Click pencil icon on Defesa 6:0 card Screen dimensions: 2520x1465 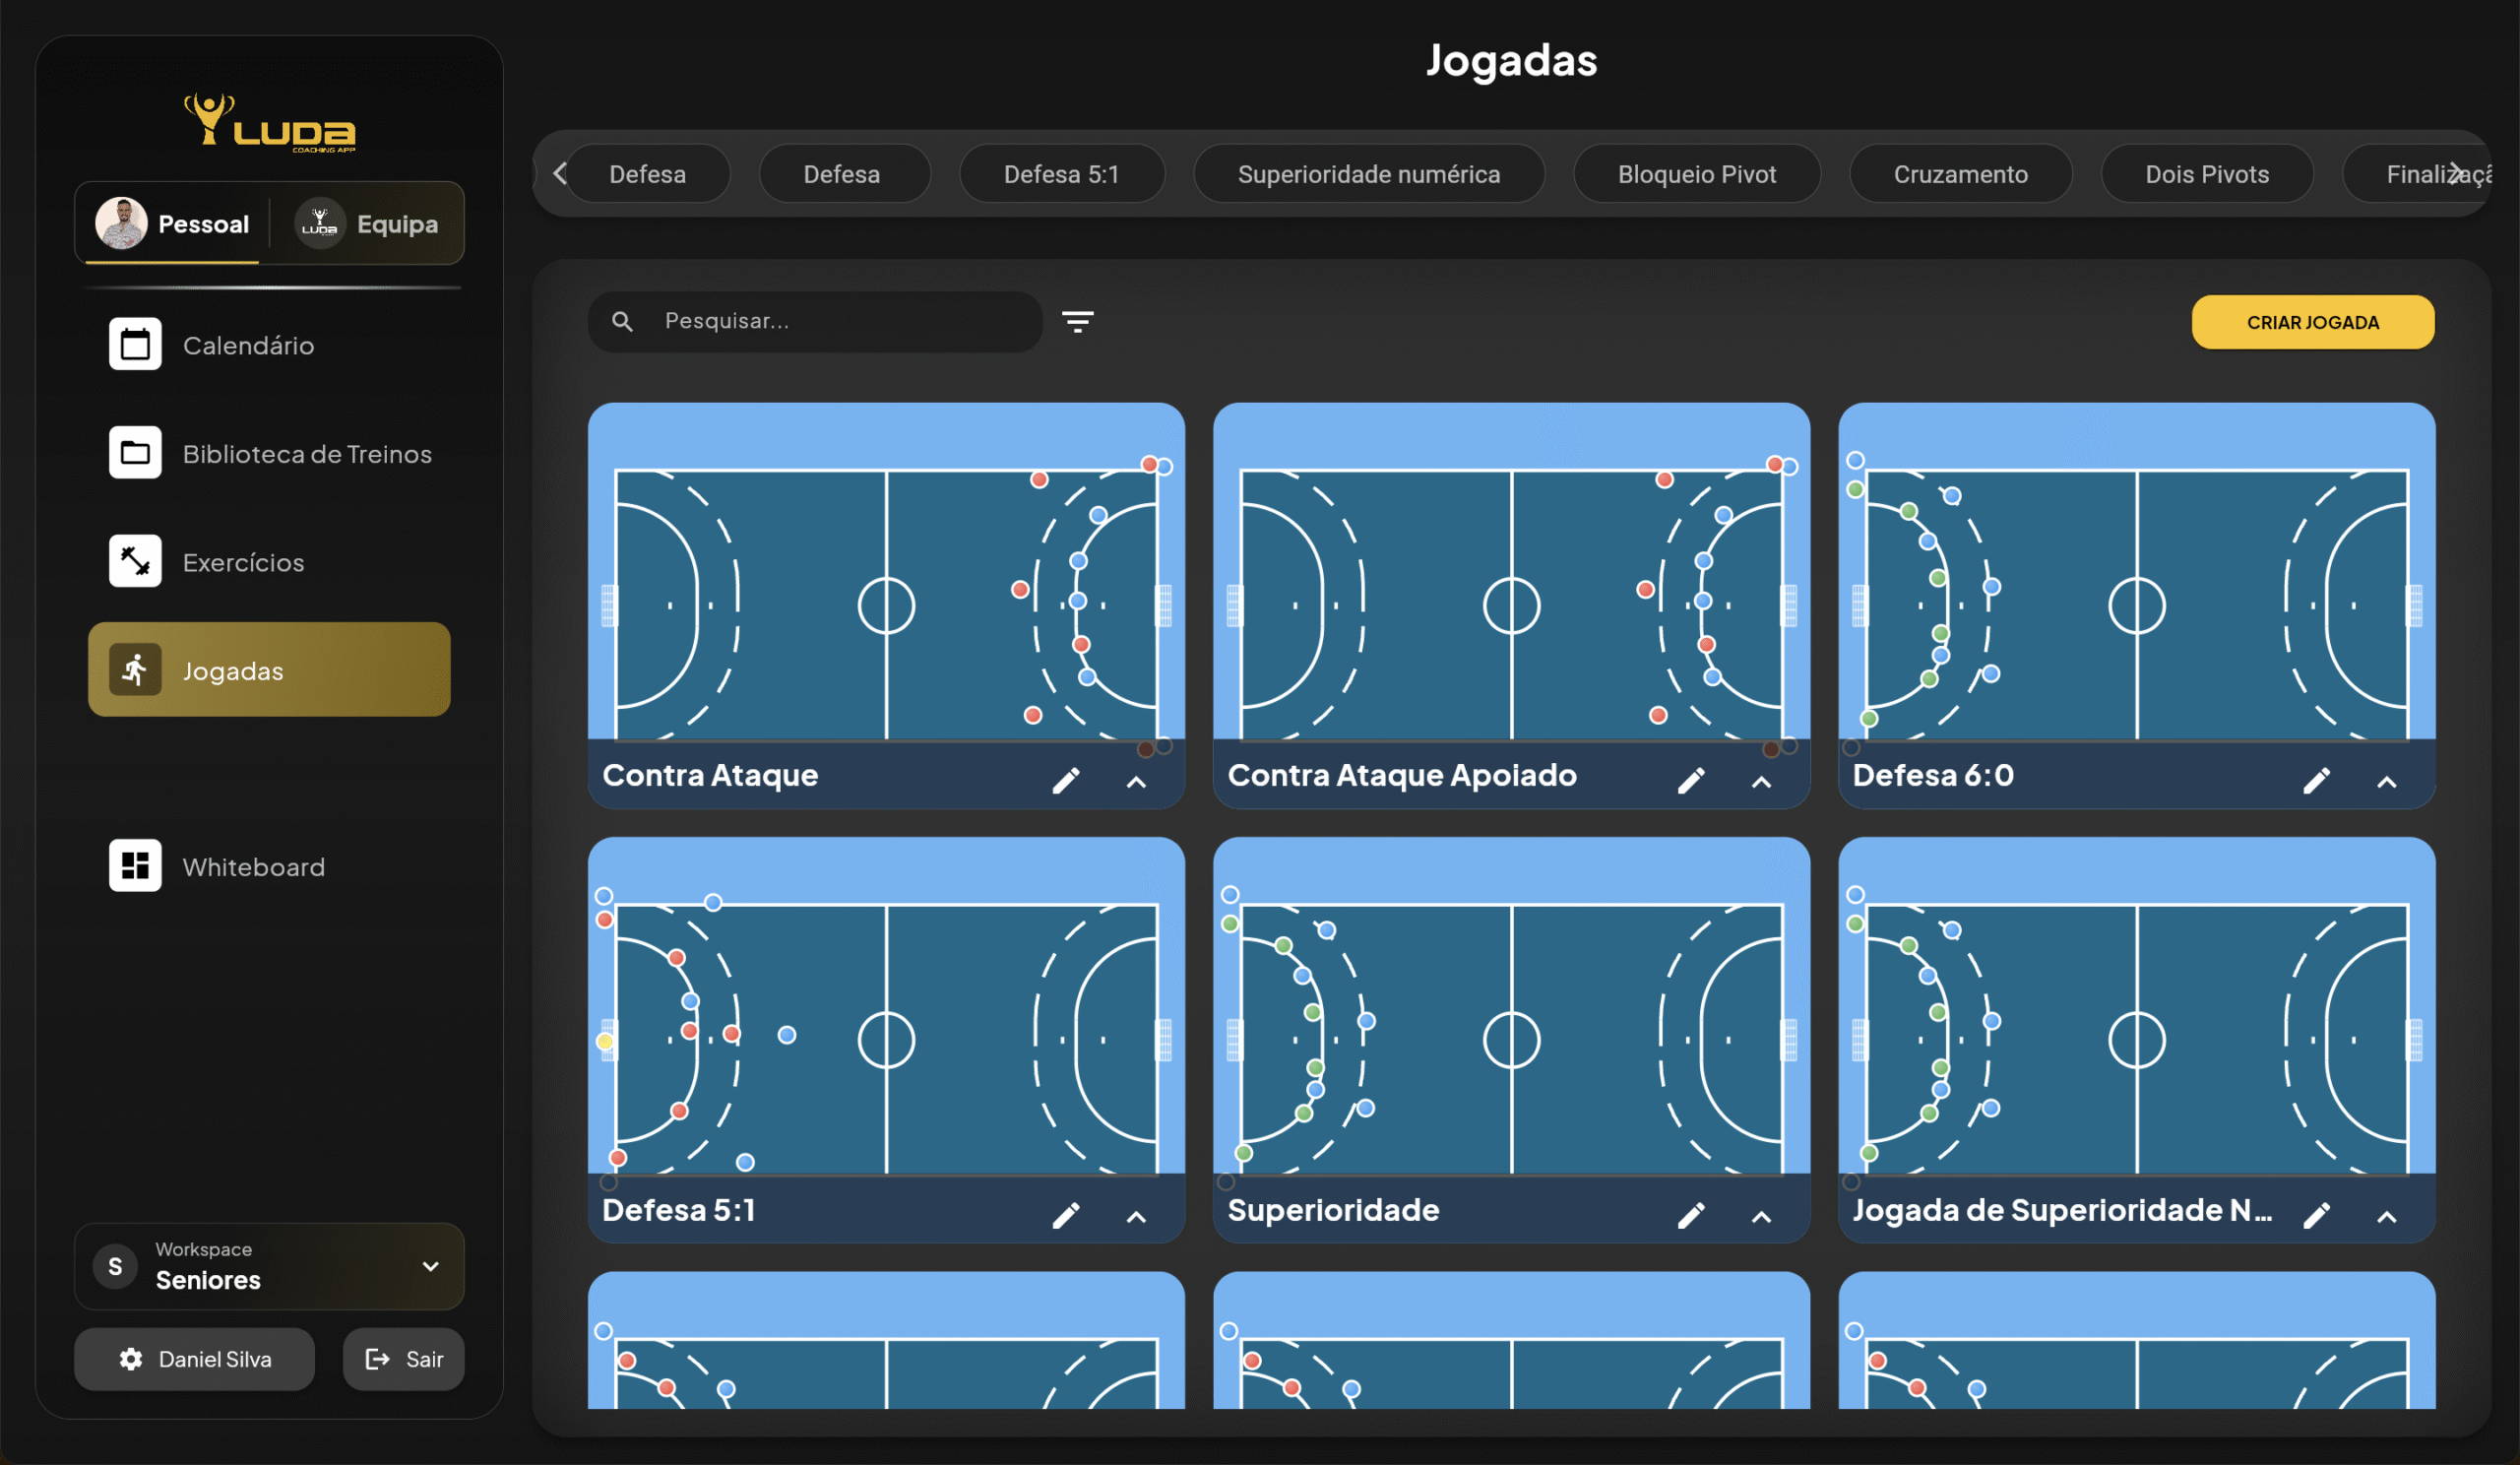click(2316, 780)
